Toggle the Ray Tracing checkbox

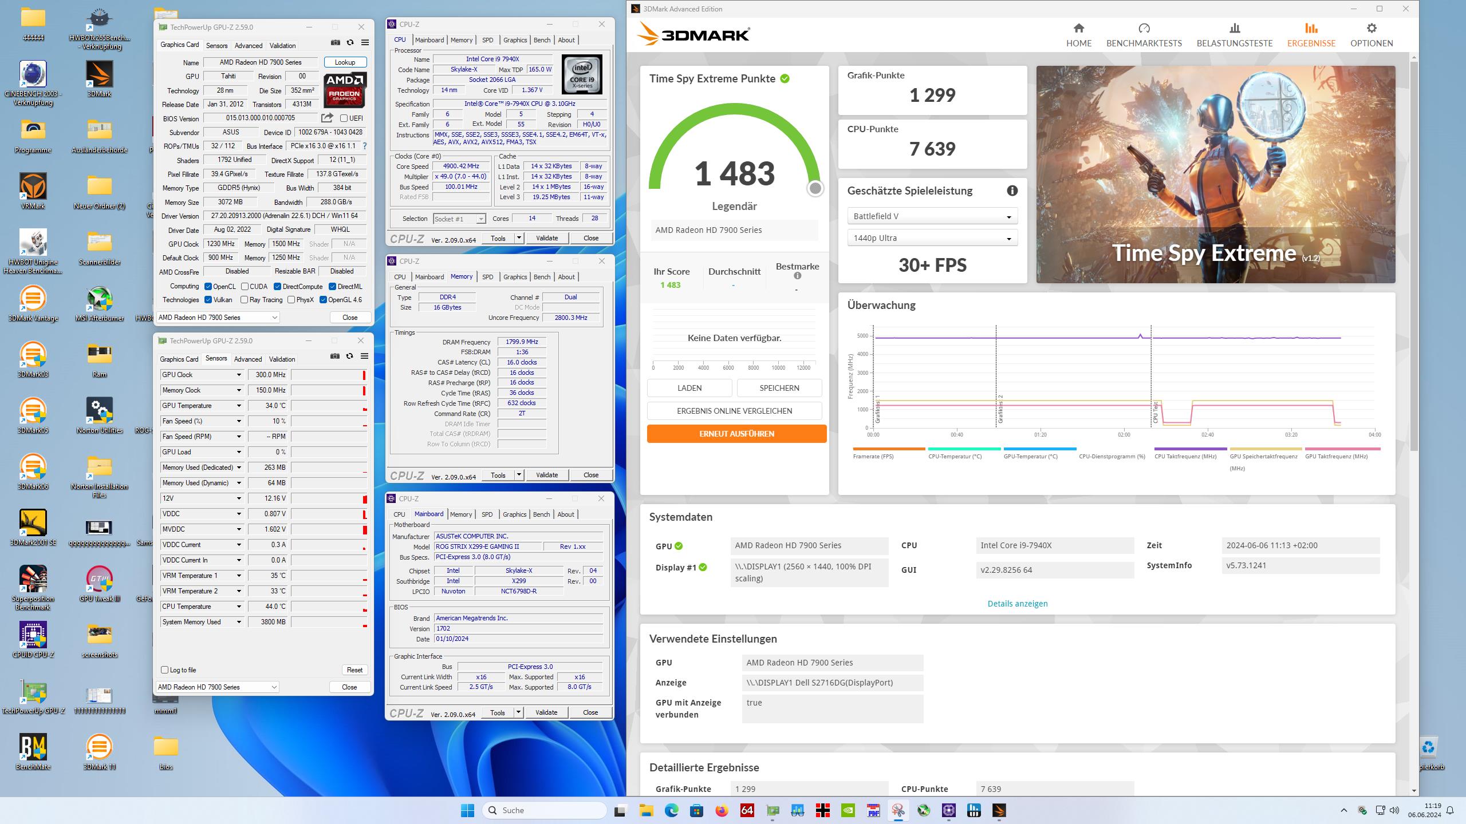[245, 300]
